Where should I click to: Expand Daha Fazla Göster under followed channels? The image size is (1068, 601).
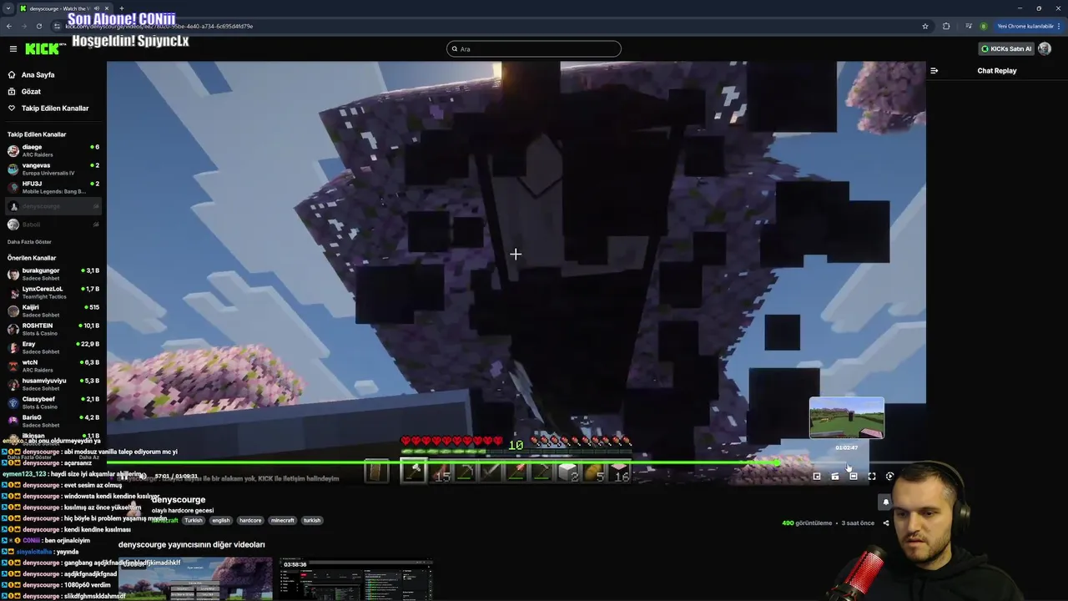point(31,241)
